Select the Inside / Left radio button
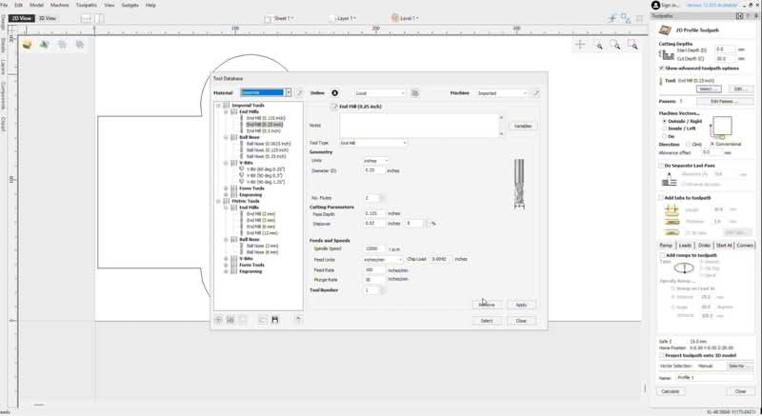Viewport: 762px width, 416px height. [664, 128]
